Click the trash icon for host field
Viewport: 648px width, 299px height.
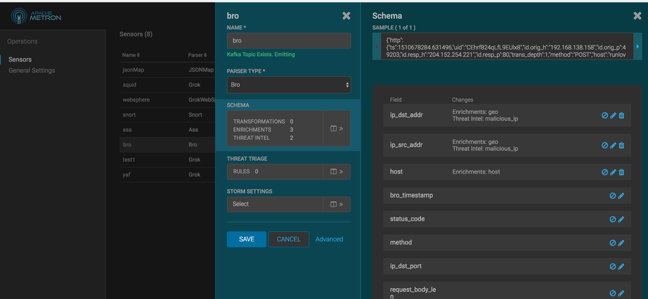click(x=621, y=172)
